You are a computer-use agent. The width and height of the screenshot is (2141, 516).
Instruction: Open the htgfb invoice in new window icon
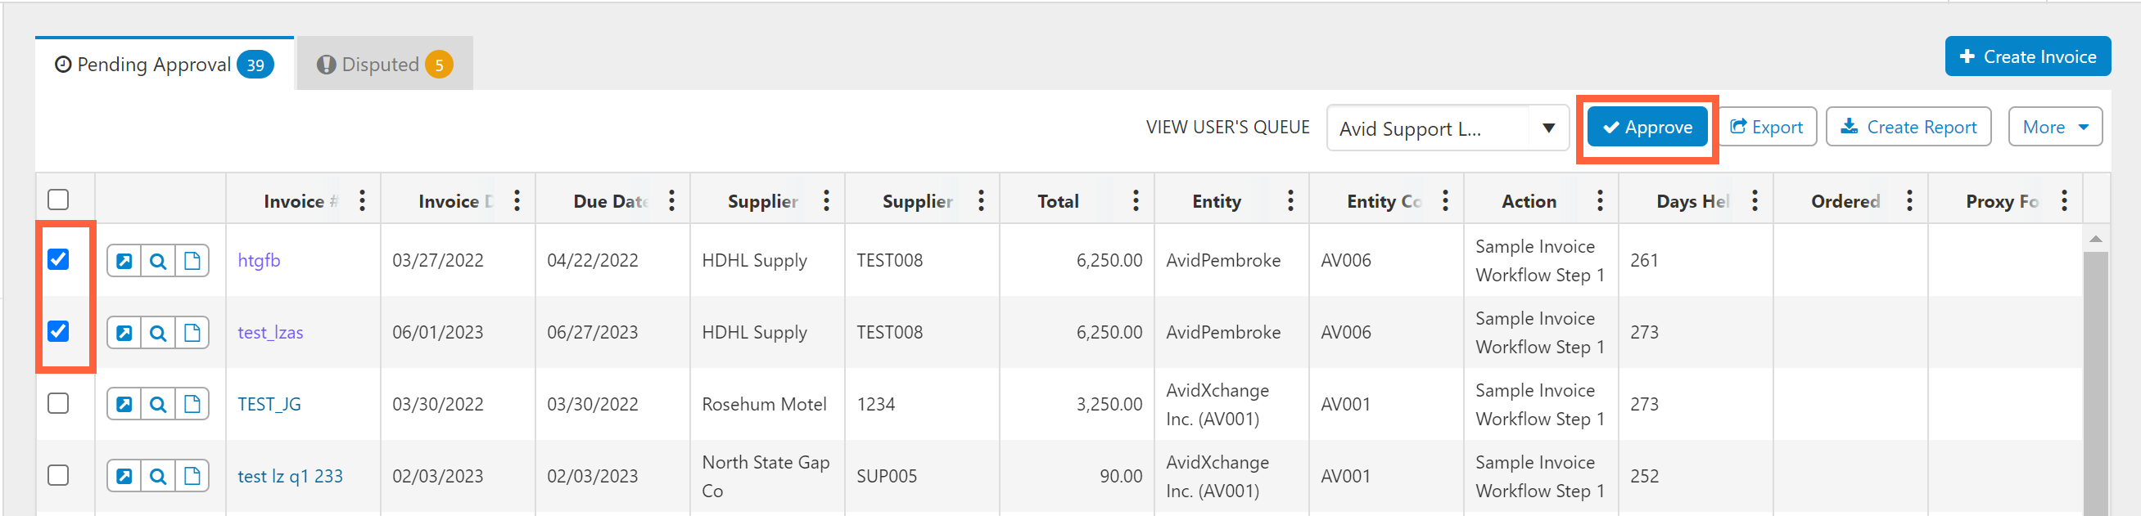tap(124, 262)
